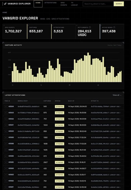
Task: Click the 284,613 USDC settlements value
Action: click(84, 33)
